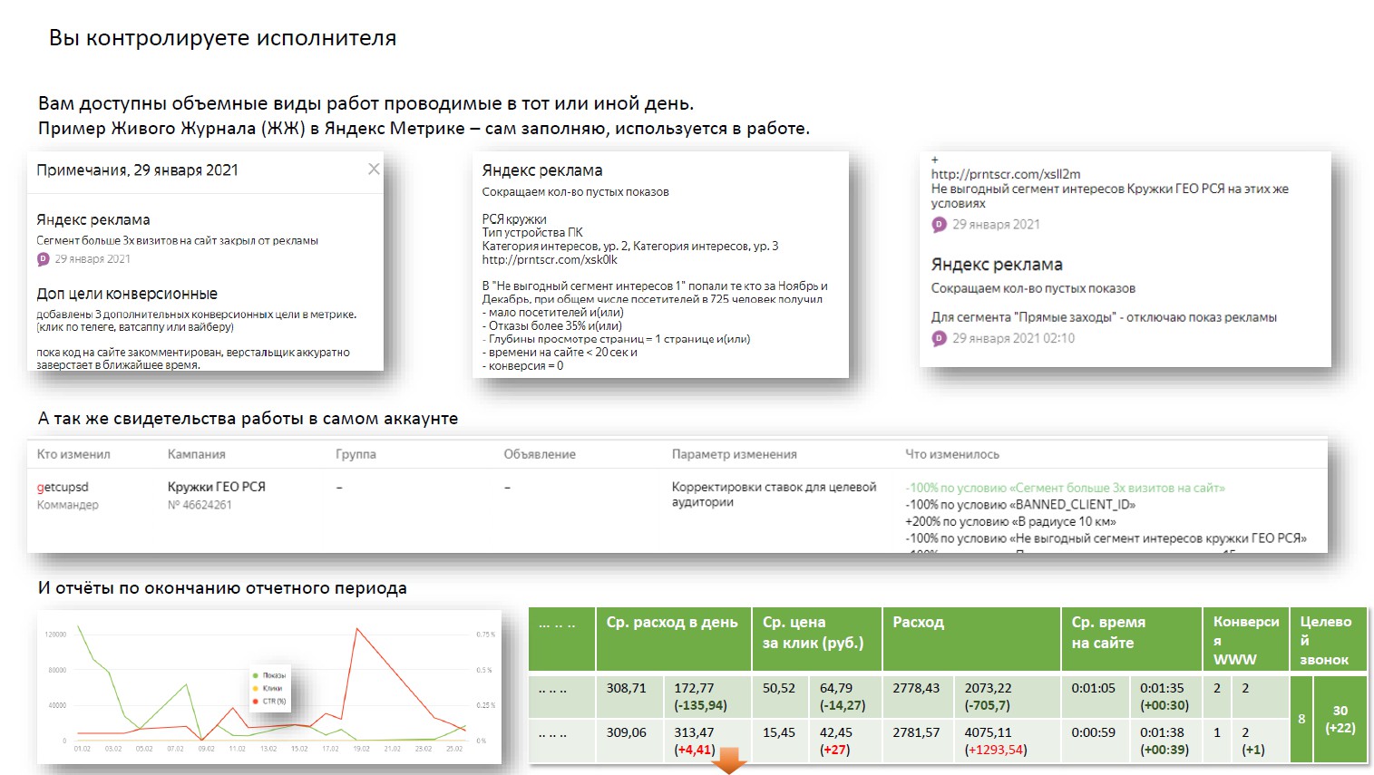
Task: Click the cell 4075,11 (+1293,54)
Action: click(x=1009, y=741)
